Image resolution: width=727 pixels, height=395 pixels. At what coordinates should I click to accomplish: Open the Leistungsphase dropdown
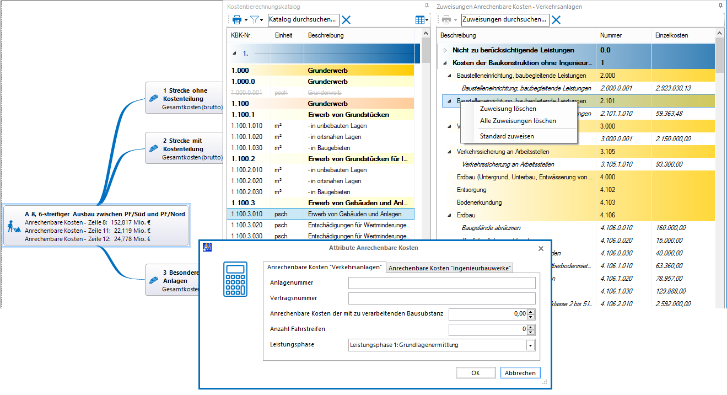(530, 345)
